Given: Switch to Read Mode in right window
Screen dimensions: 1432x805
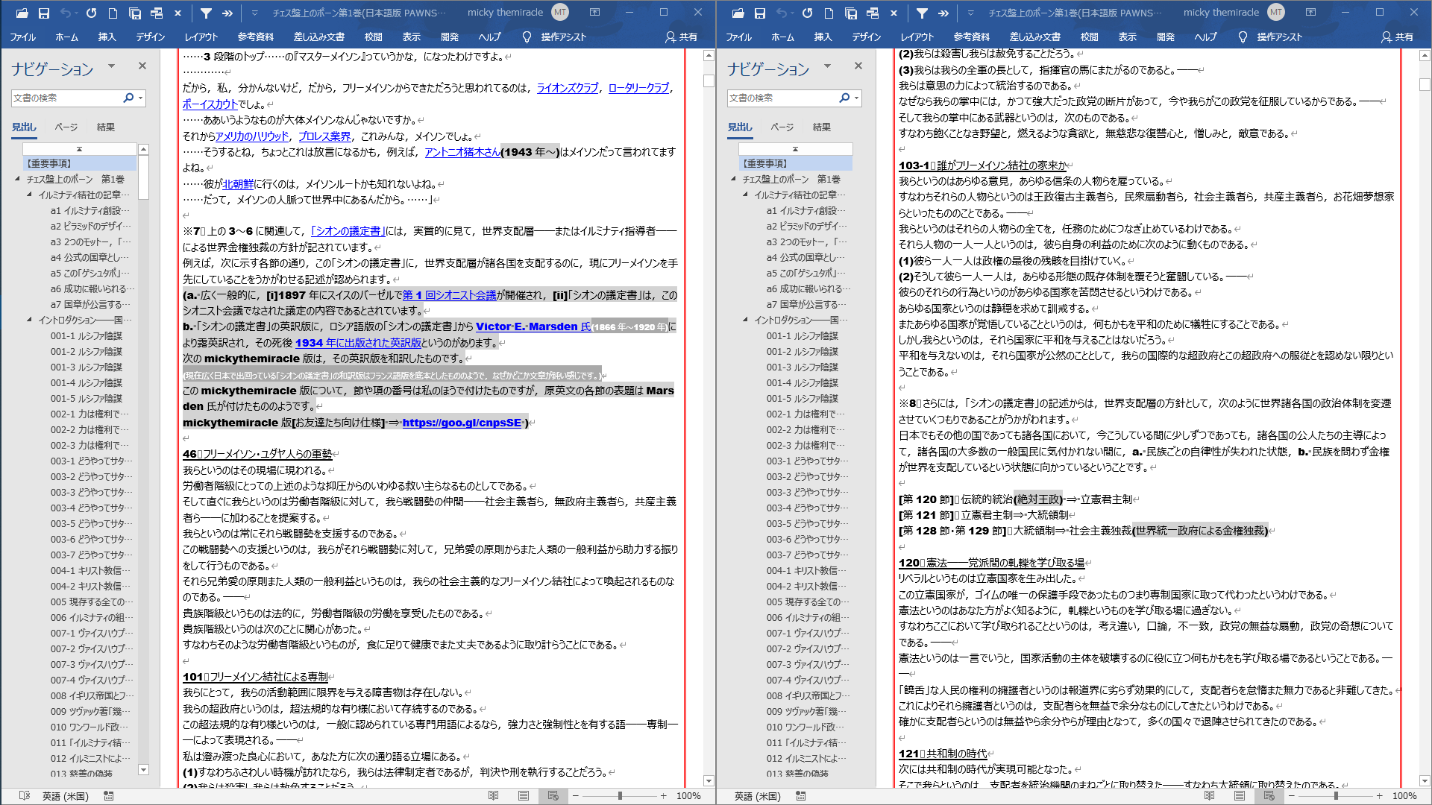Looking at the screenshot, I should point(1210,796).
